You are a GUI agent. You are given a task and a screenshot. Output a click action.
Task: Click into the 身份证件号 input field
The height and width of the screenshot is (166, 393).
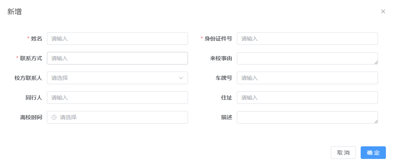[307, 39]
